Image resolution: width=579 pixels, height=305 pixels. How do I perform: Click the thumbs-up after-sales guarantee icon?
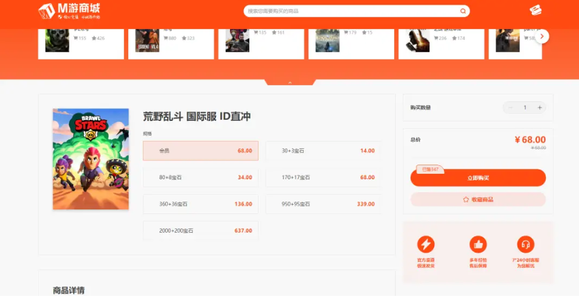[478, 244]
